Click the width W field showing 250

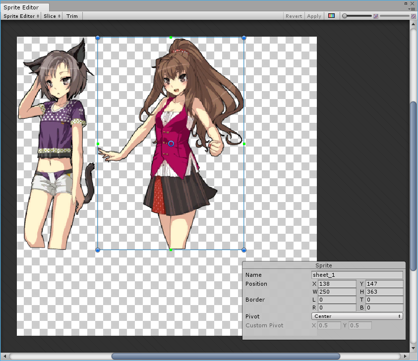tap(337, 292)
